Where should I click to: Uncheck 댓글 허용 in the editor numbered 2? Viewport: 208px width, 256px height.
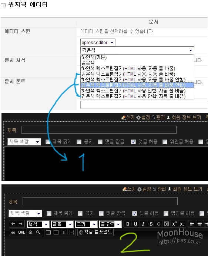pyautogui.click(x=134, y=213)
